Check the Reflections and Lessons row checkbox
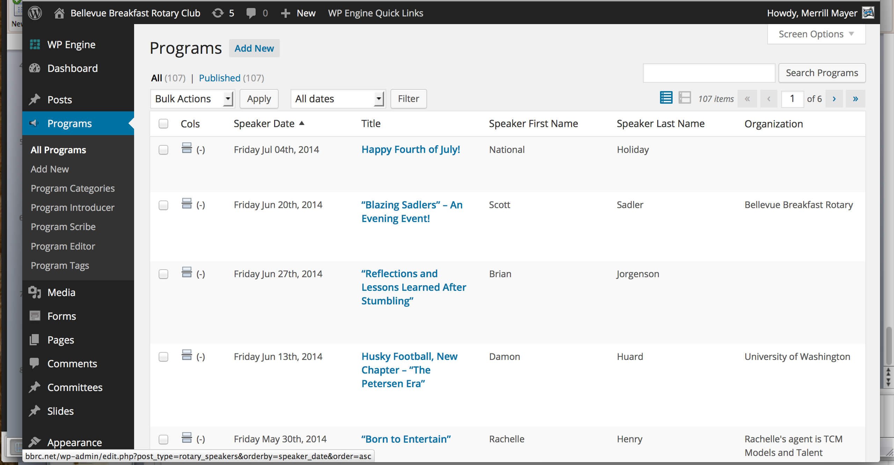The height and width of the screenshot is (465, 894). [x=163, y=274]
